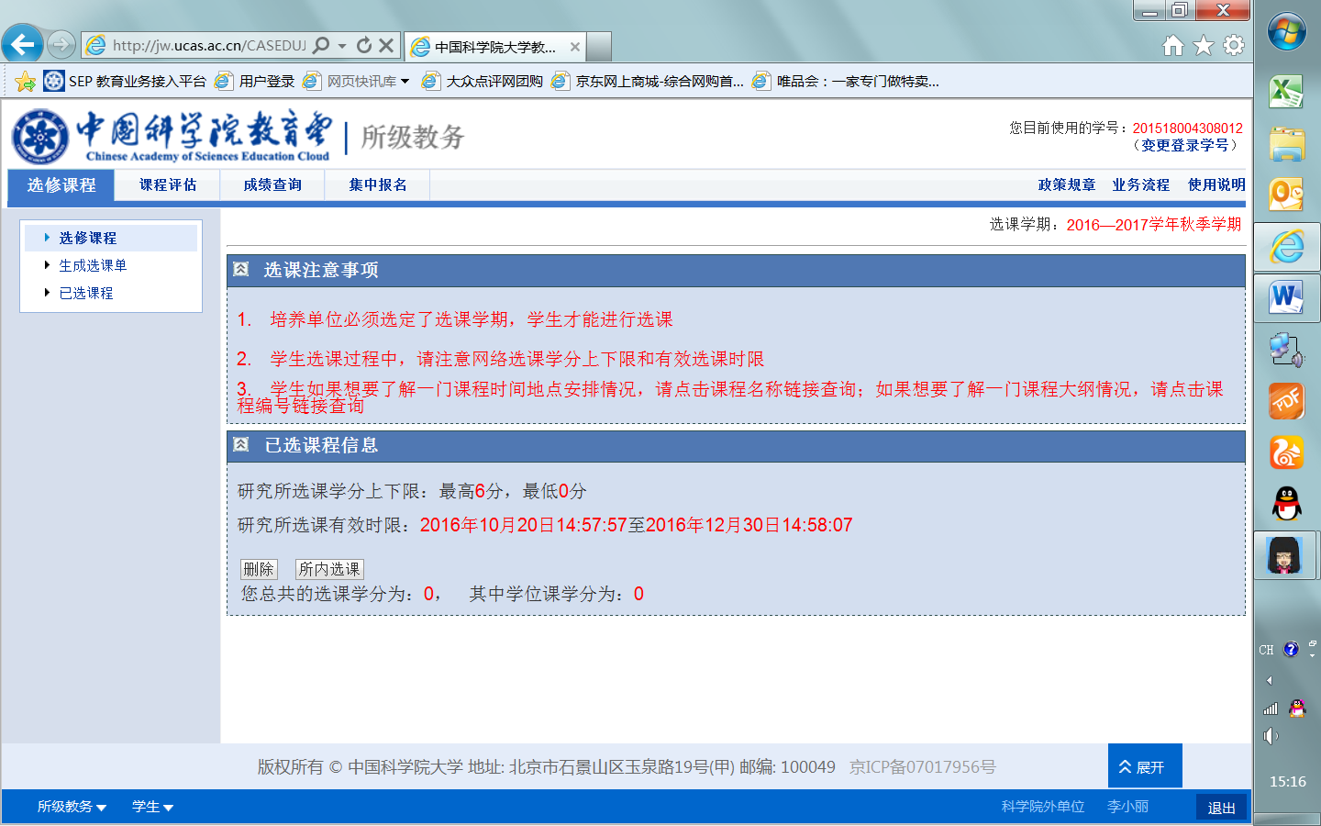Collapse the 已选课程信息 panel icon

coord(241,444)
